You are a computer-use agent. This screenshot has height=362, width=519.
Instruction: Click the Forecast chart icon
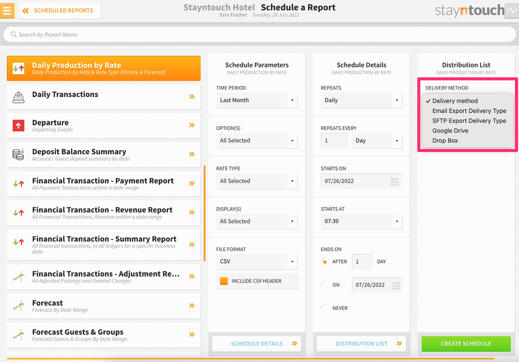19,306
